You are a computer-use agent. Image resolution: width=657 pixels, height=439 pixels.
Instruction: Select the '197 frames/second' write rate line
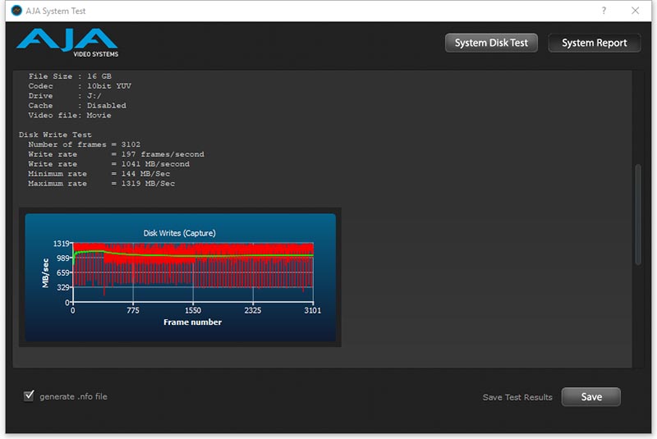click(x=116, y=154)
